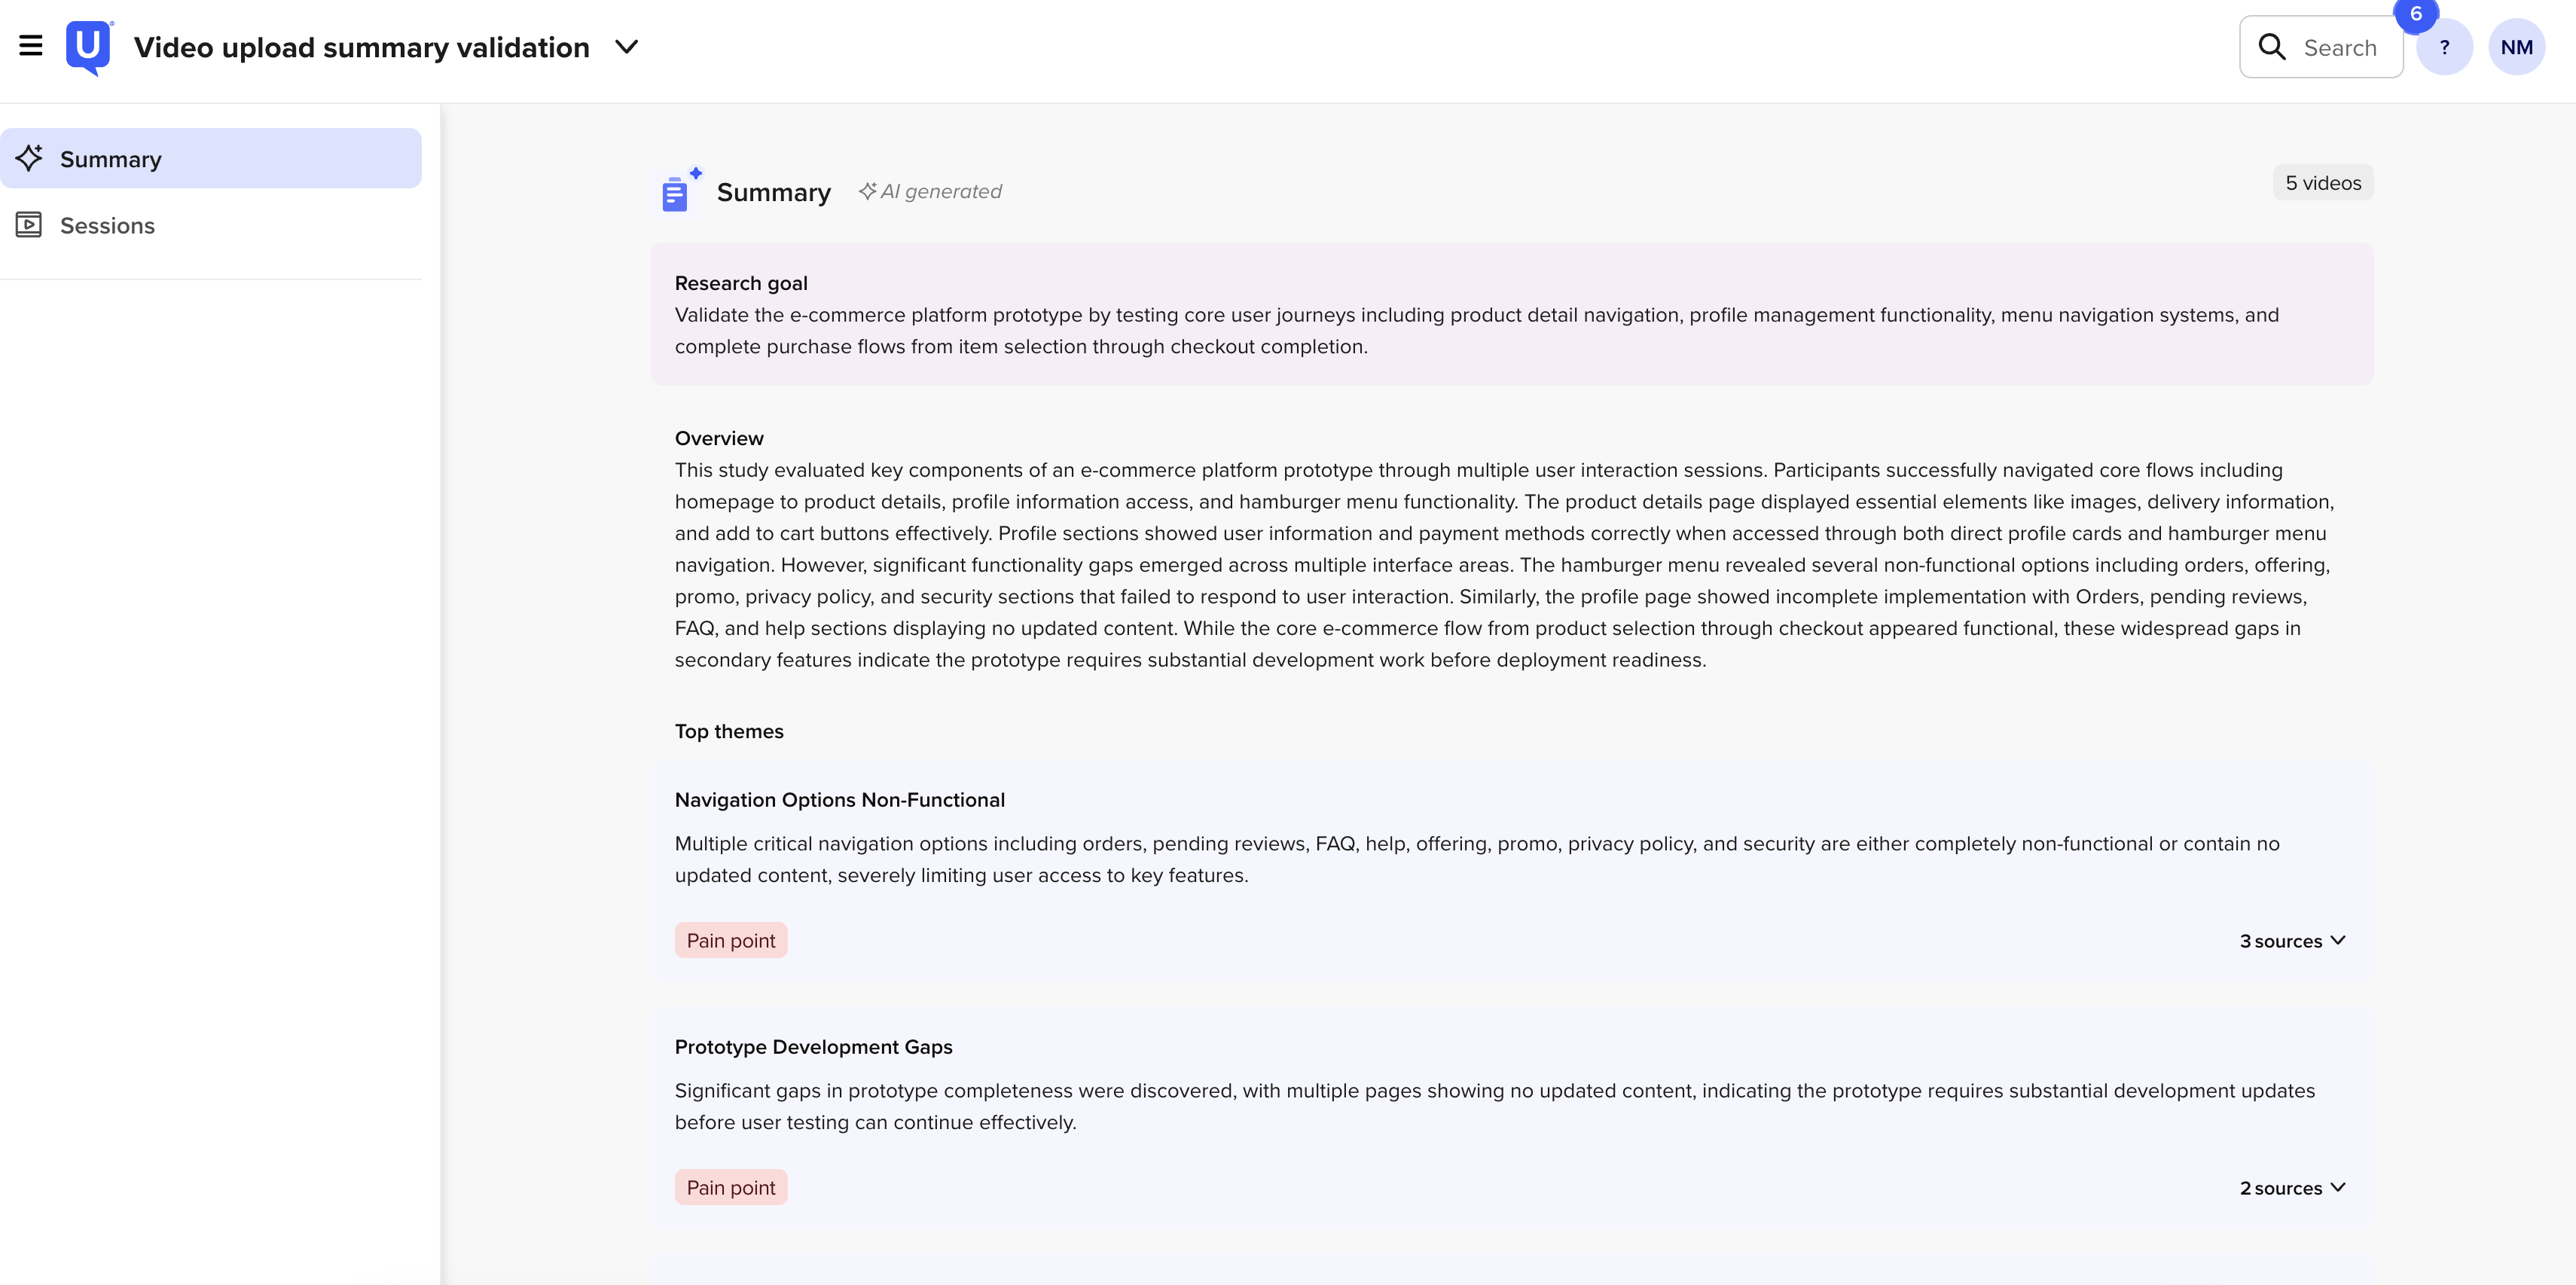
Task: Open Search using the magnifying glass
Action: [x=2272, y=46]
